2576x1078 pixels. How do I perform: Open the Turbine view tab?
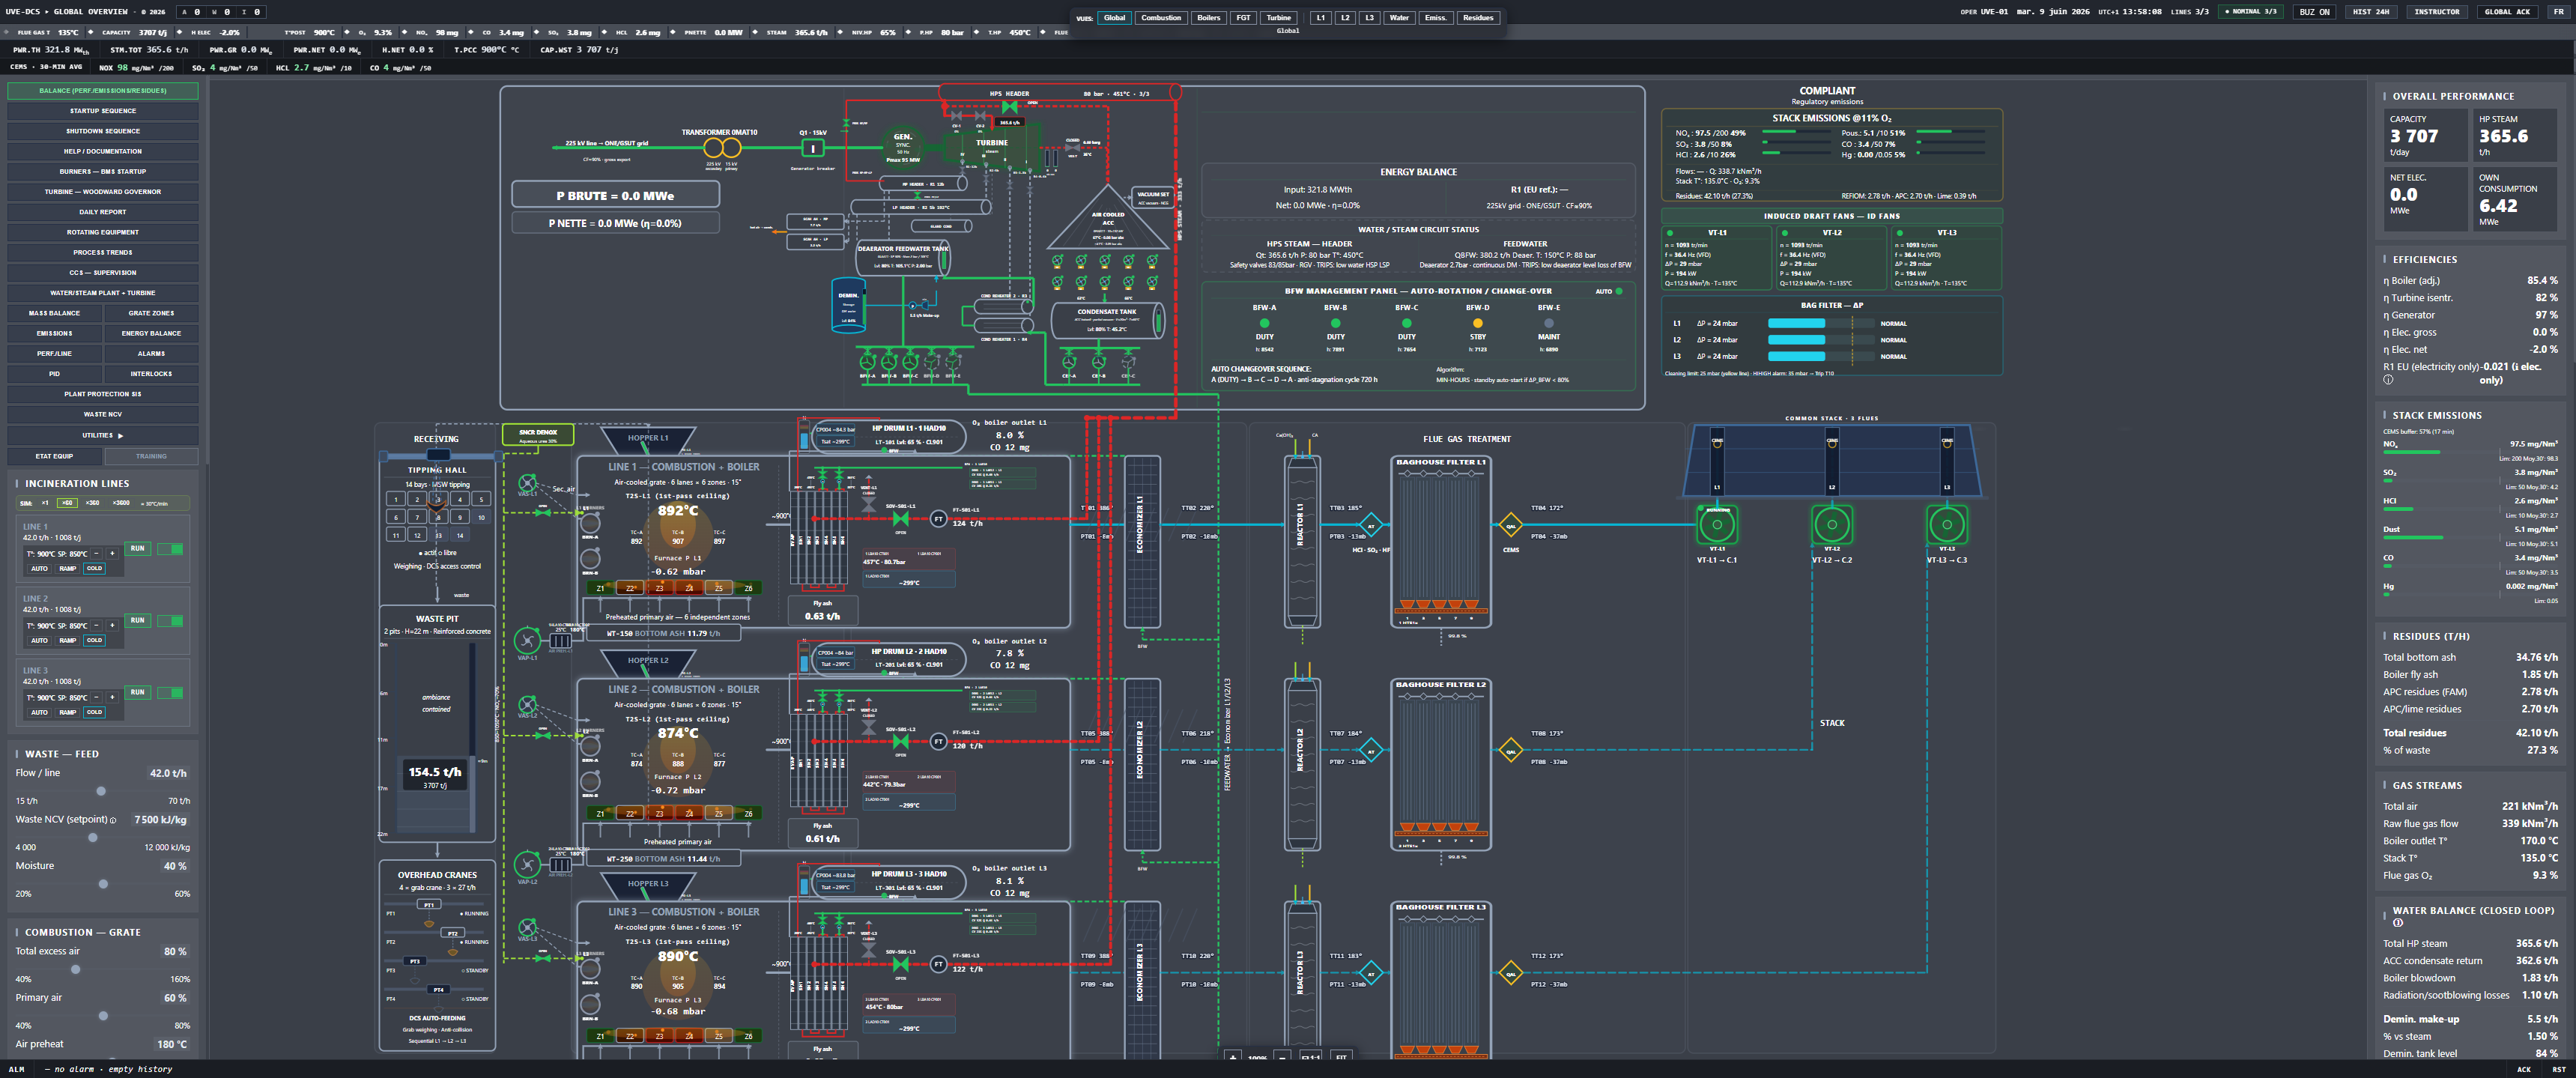coord(1279,17)
